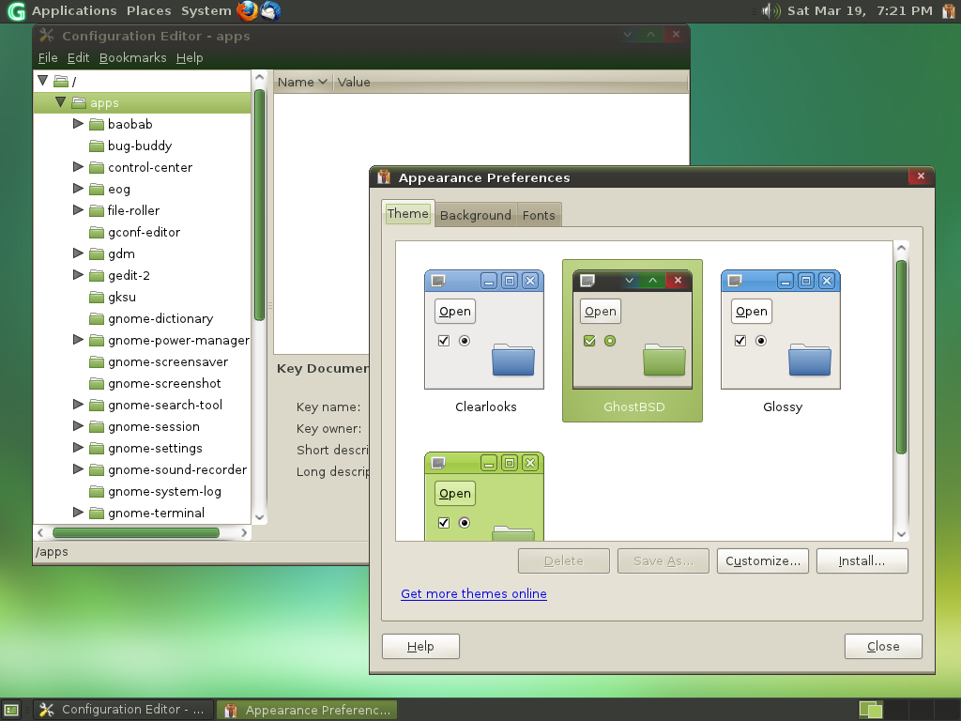Click the Glossy preview folder icon
This screenshot has width=961, height=721.
809,360
